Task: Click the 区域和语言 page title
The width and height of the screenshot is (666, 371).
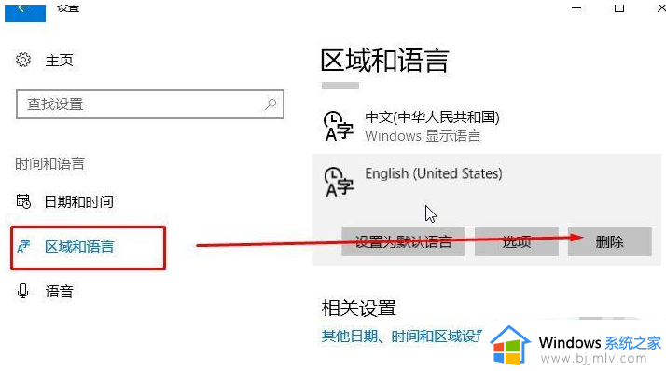Action: click(x=384, y=61)
